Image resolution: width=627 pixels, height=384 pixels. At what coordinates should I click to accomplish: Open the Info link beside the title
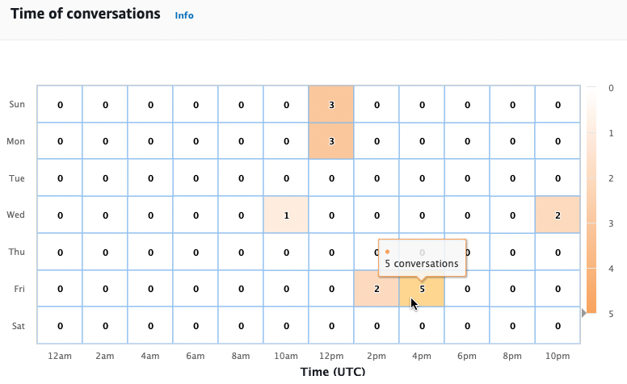[184, 15]
